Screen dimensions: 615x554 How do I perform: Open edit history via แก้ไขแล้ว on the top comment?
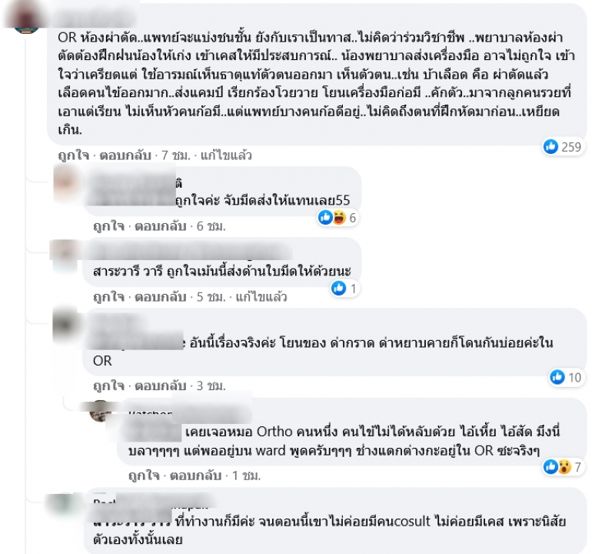point(226,155)
